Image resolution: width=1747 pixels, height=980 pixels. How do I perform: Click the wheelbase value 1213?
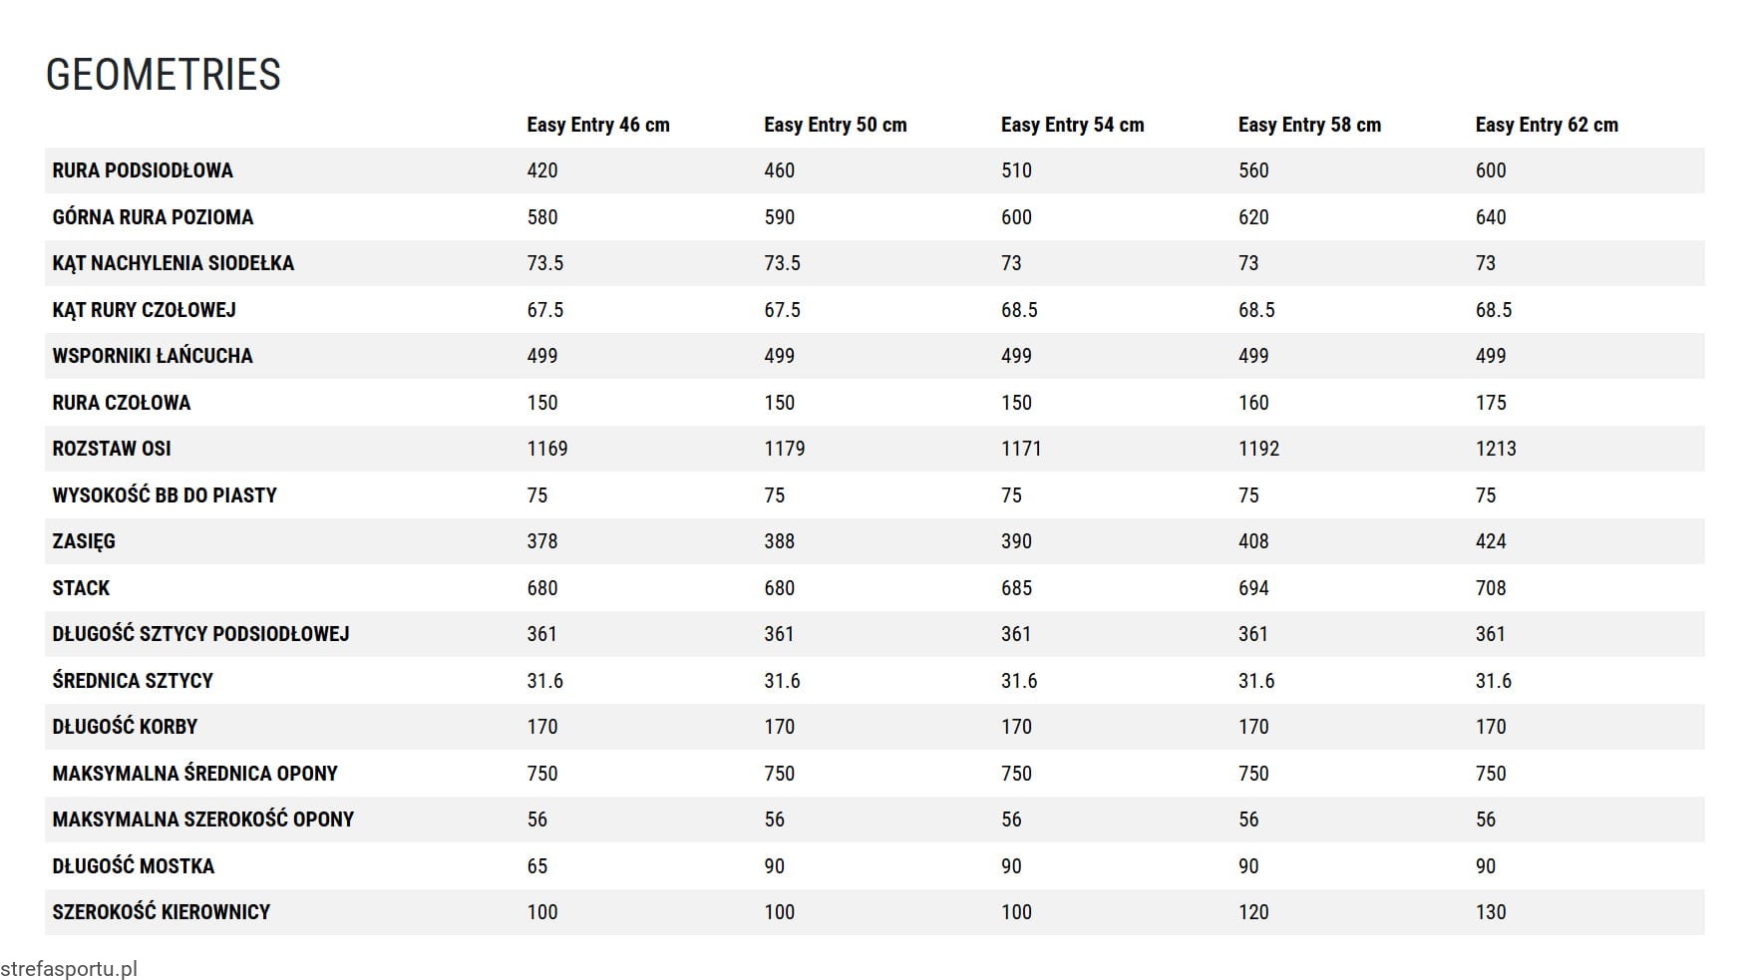[1496, 449]
